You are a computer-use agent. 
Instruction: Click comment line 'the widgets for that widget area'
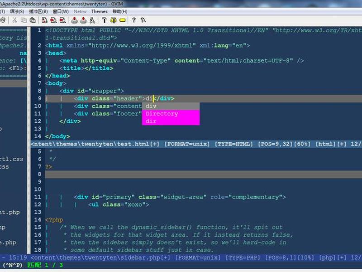pos(178,235)
